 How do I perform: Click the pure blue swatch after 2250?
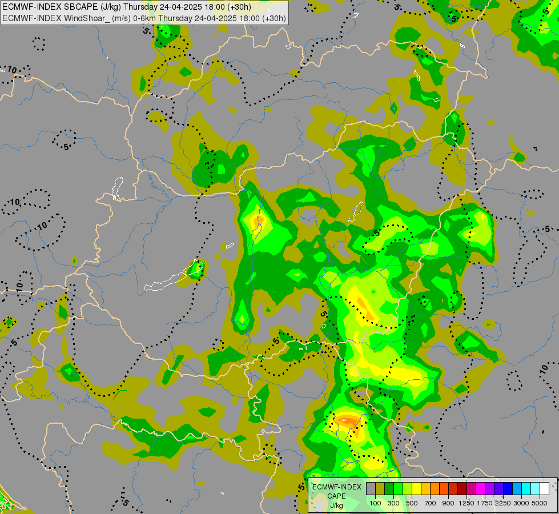508,489
